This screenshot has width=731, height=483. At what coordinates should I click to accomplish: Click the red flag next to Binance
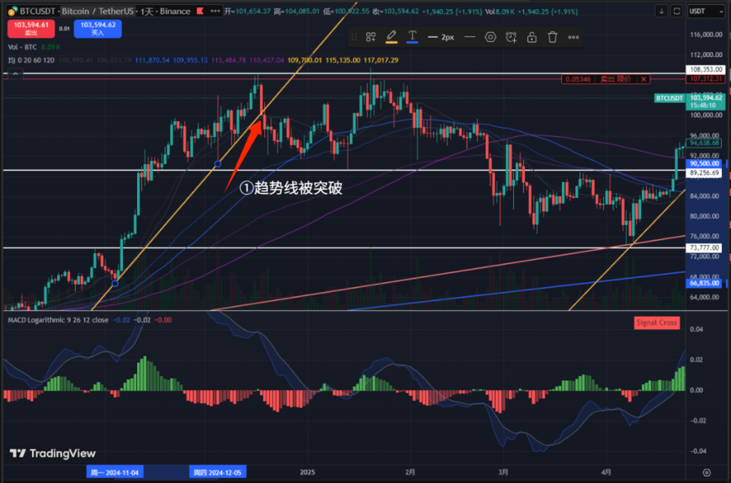201,11
